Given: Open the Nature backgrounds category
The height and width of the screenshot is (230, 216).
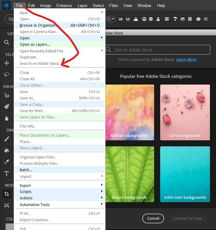Looking at the screenshot, I should coord(130,174).
